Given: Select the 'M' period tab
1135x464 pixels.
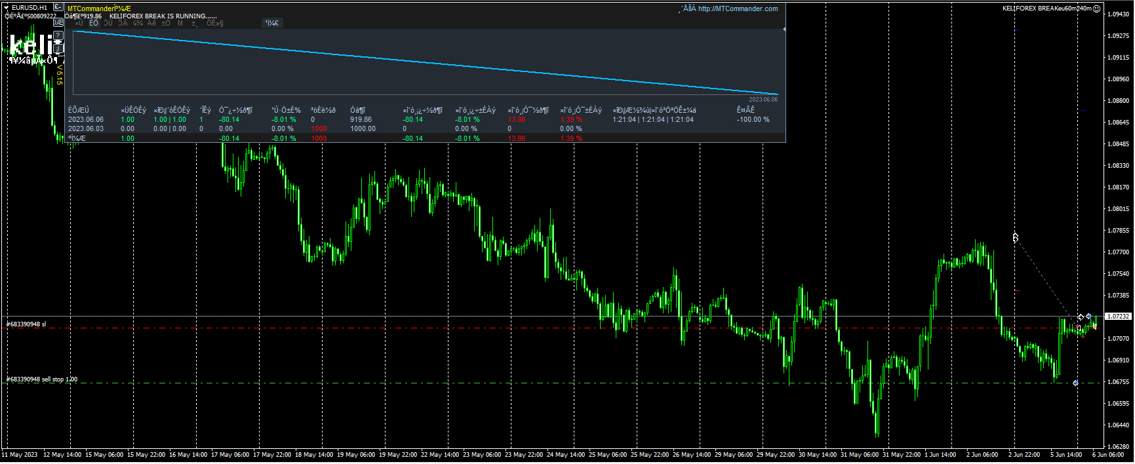Looking at the screenshot, I should tap(180, 23).
